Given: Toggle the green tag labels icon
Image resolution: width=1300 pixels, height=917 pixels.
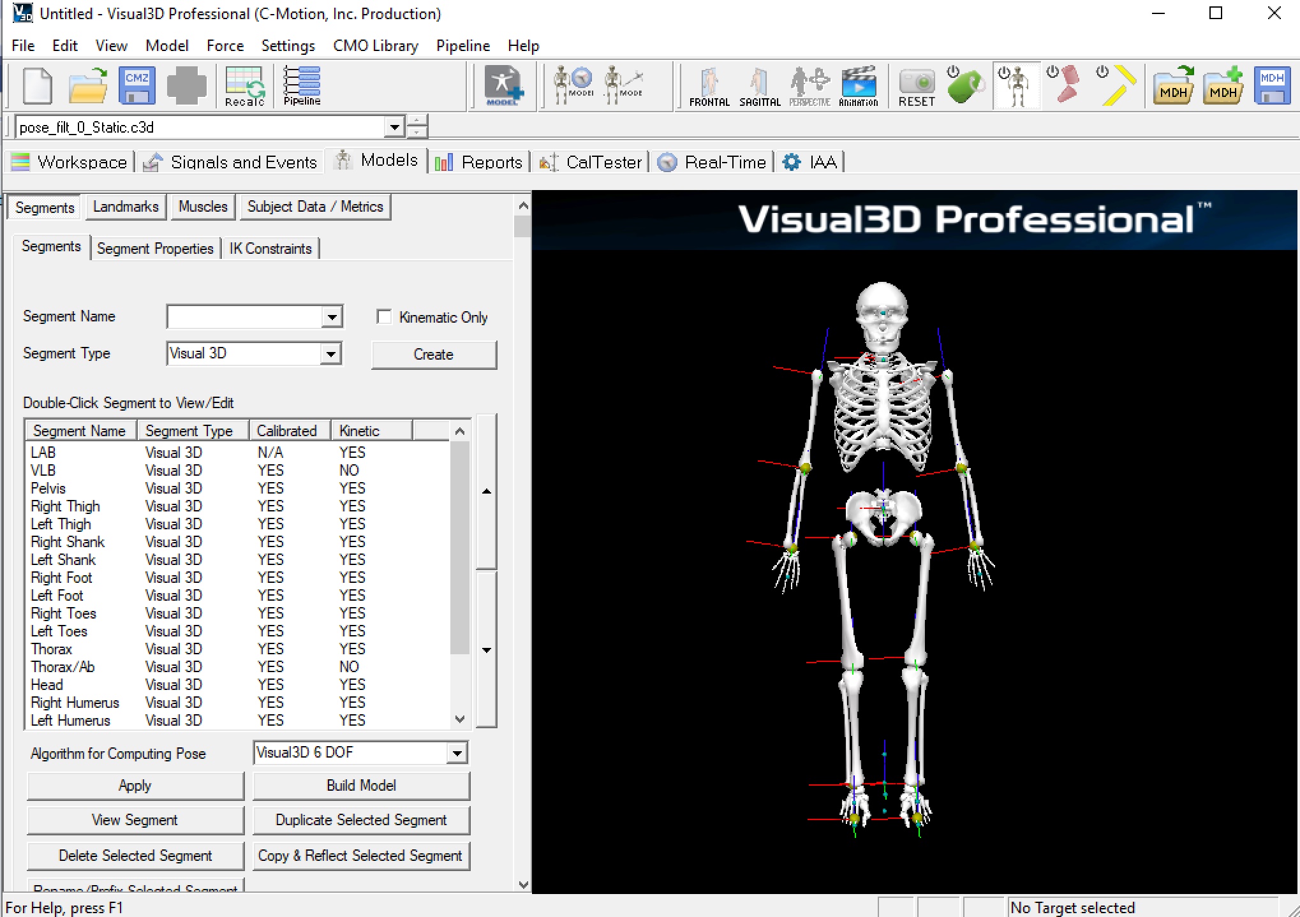Looking at the screenshot, I should [x=966, y=85].
